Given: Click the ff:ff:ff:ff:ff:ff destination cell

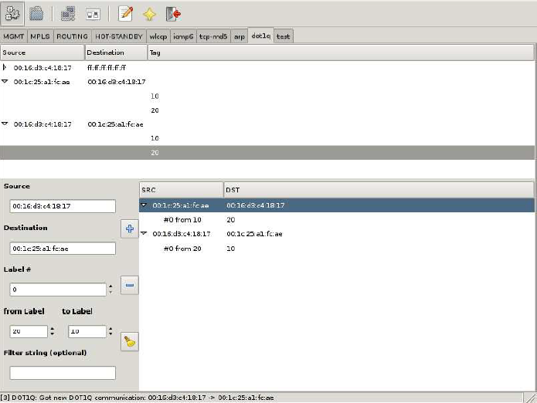Looking at the screenshot, I should point(107,68).
